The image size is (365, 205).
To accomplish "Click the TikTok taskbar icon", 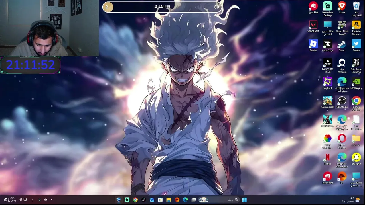I will (x=144, y=200).
